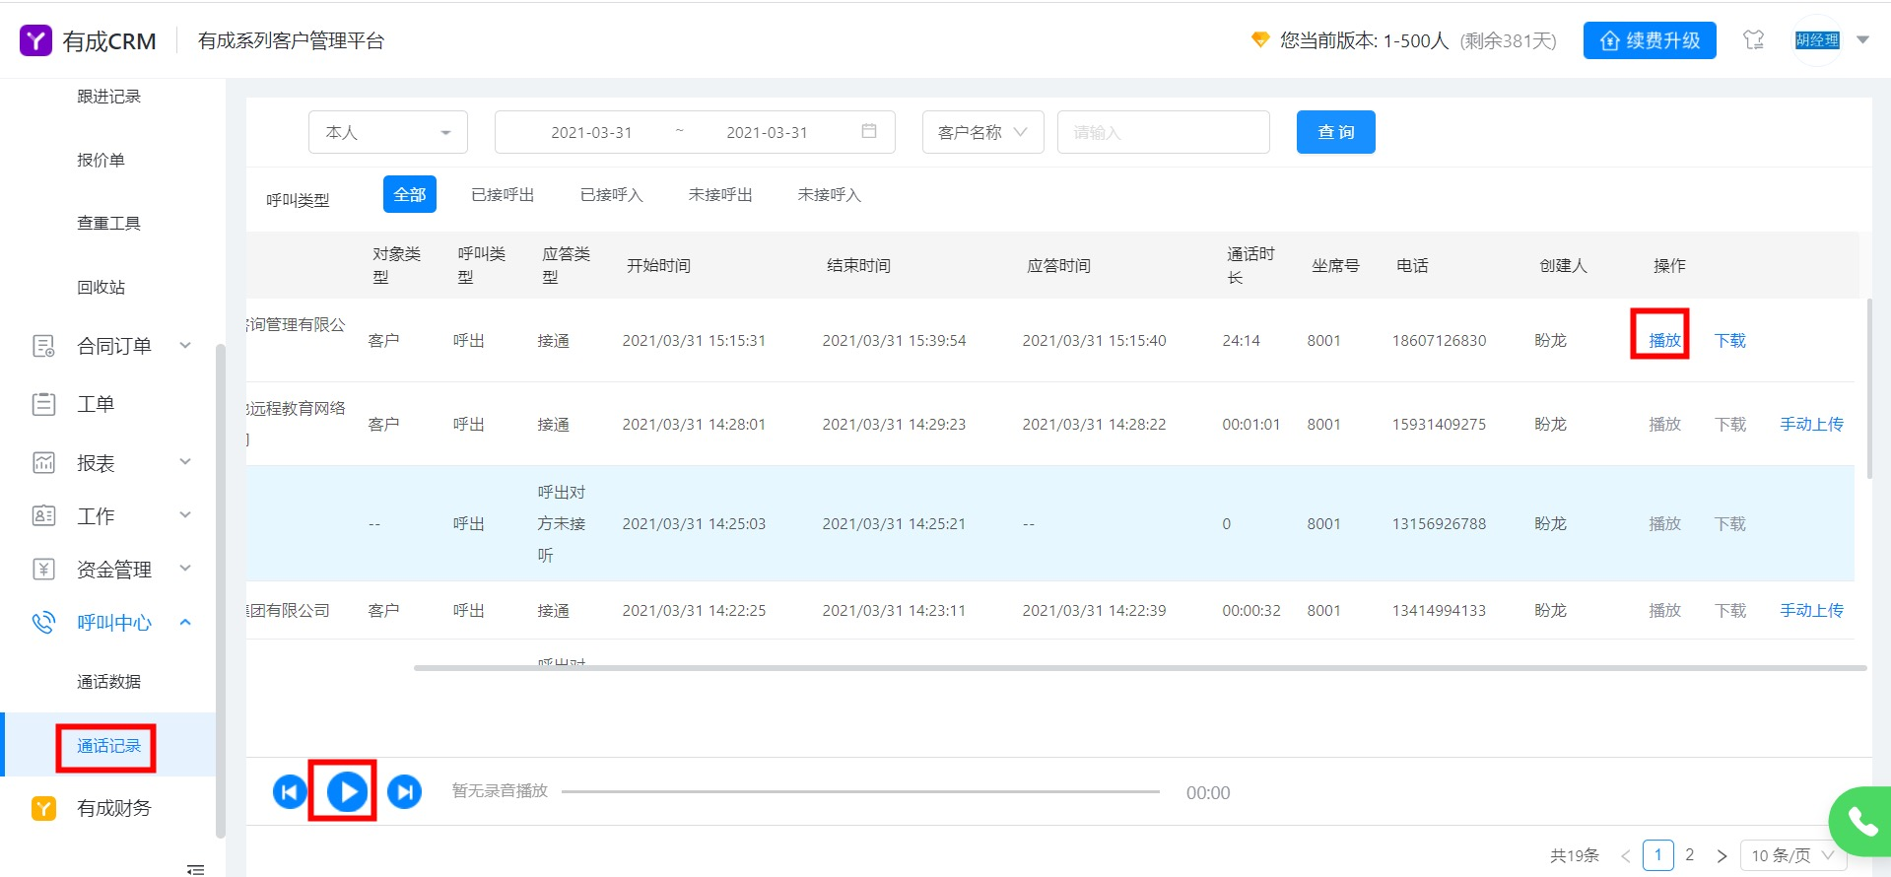Viewport: 1891px width, 877px height.
Task: Click the horizontal table scrollbar
Action: (1140, 668)
